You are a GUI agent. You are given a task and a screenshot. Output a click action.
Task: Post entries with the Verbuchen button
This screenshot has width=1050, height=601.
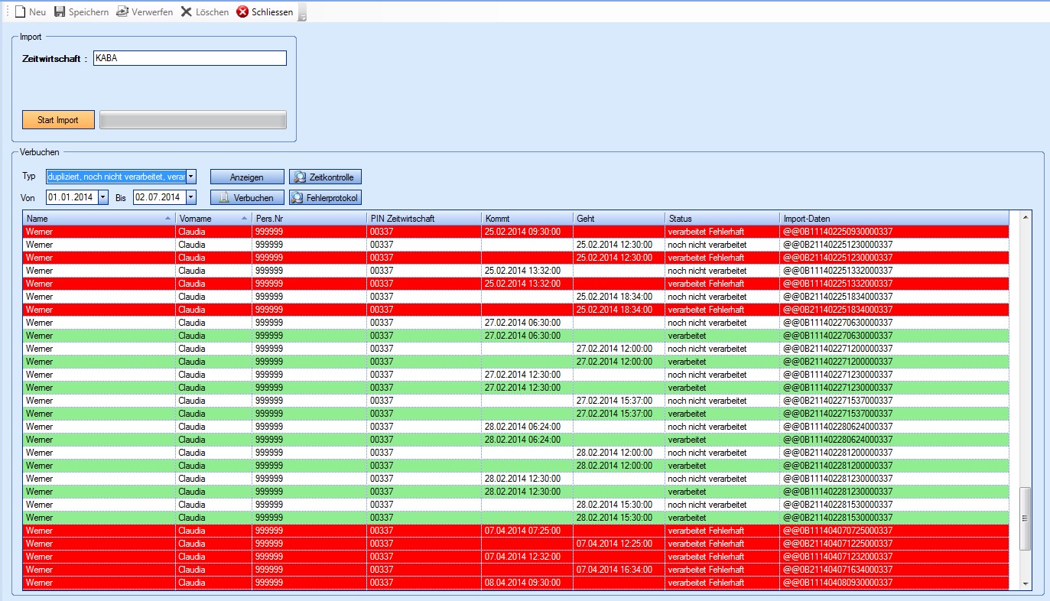[x=247, y=197]
